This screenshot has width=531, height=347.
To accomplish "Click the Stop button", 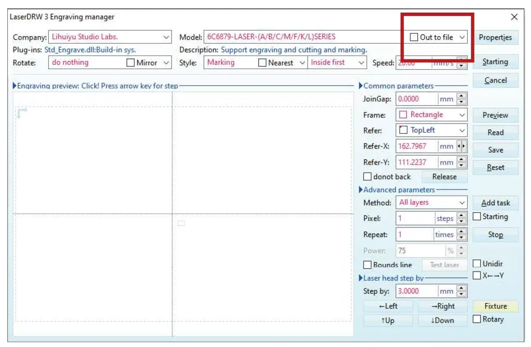I will coord(495,235).
